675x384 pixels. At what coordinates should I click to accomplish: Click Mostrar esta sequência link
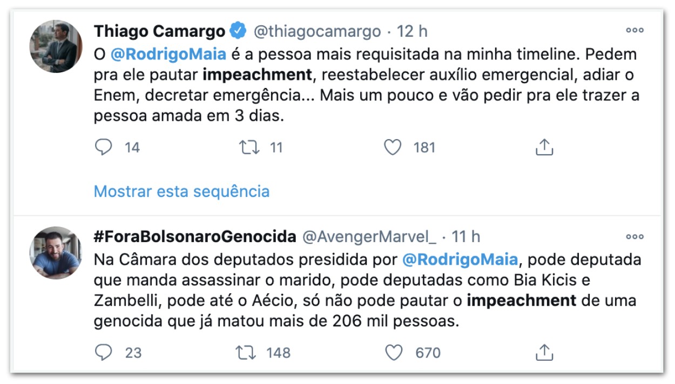click(x=181, y=191)
